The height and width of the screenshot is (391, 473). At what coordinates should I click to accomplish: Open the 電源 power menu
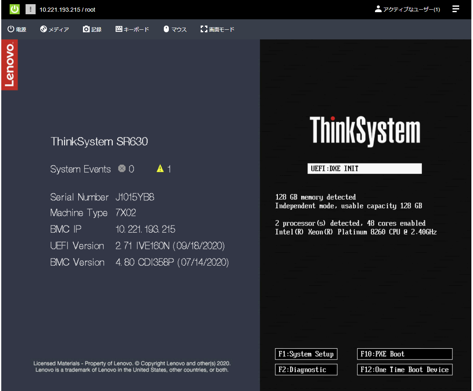17,29
